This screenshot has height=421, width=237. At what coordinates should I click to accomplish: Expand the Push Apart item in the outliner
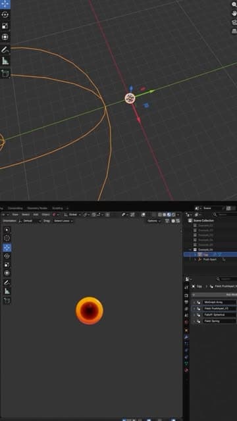coord(195,259)
